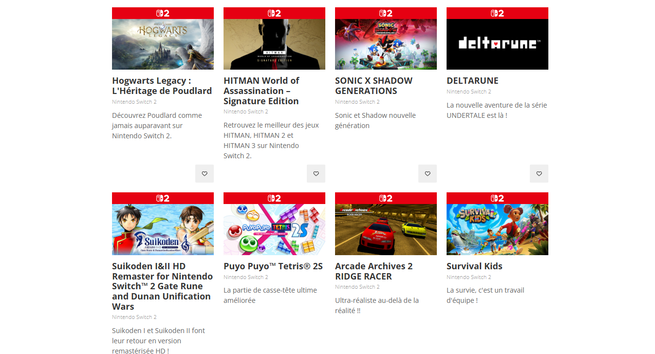This screenshot has height=354, width=655.
Task: Favorite SONIC X SHADOW GENERATIONS via heart
Action: tap(428, 174)
